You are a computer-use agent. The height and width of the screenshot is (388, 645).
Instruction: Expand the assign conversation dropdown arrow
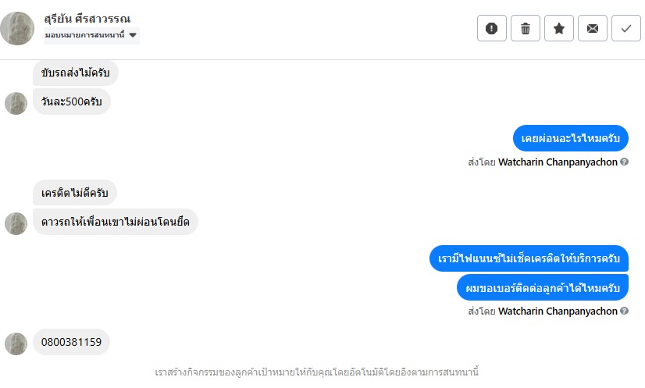pyautogui.click(x=133, y=35)
